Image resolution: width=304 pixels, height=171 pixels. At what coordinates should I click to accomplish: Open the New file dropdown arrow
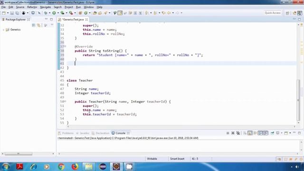coord(8,13)
